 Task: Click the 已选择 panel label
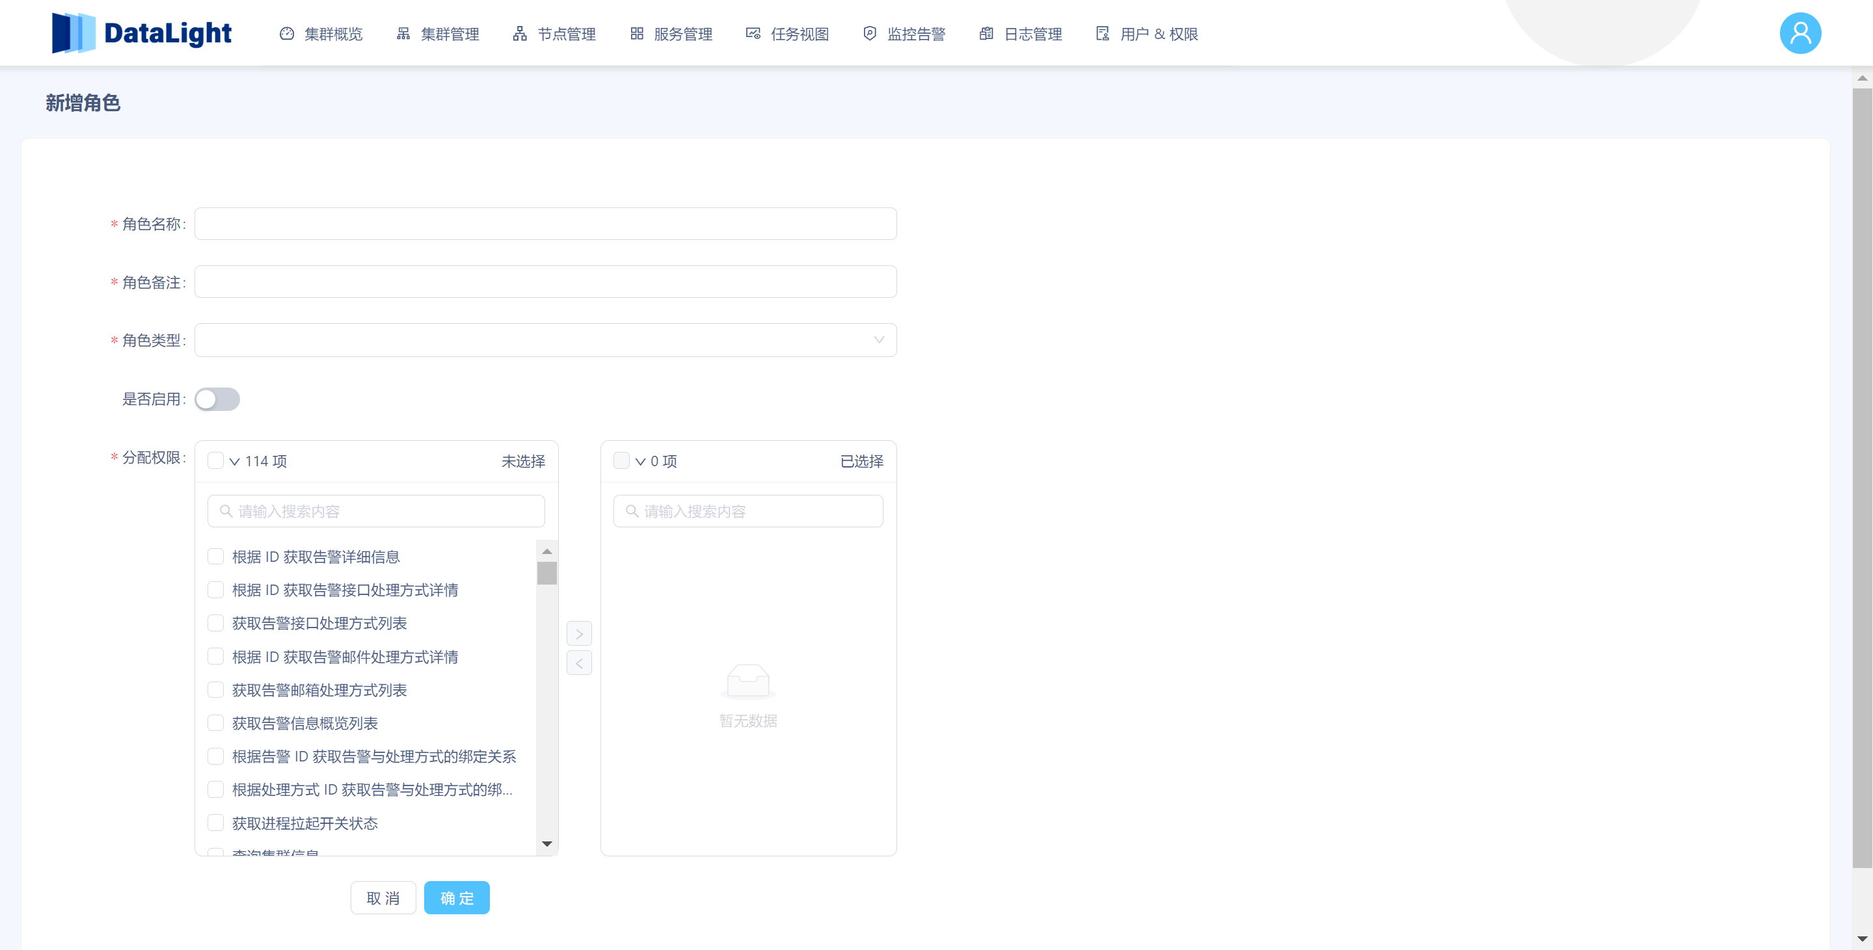(x=861, y=462)
